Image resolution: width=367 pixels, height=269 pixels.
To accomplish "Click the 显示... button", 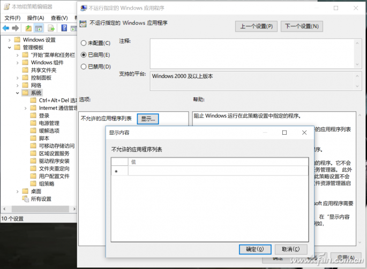I will (148, 119).
